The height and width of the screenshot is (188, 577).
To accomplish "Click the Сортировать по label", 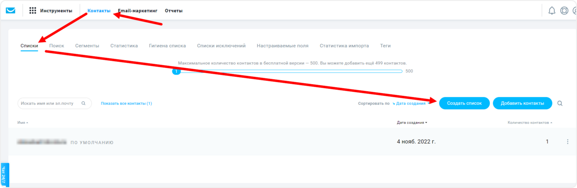I will coord(374,103).
